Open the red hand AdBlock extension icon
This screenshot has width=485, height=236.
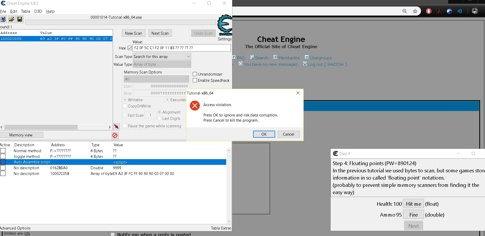(429, 11)
